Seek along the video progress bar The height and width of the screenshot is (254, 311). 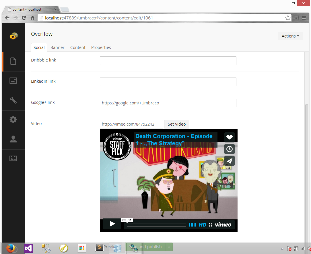[156, 225]
